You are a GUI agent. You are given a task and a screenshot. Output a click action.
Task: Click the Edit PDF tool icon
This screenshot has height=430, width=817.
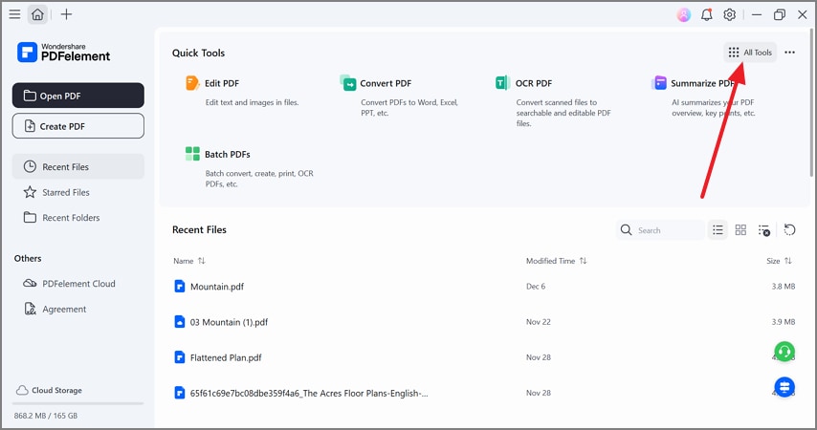[x=192, y=83]
